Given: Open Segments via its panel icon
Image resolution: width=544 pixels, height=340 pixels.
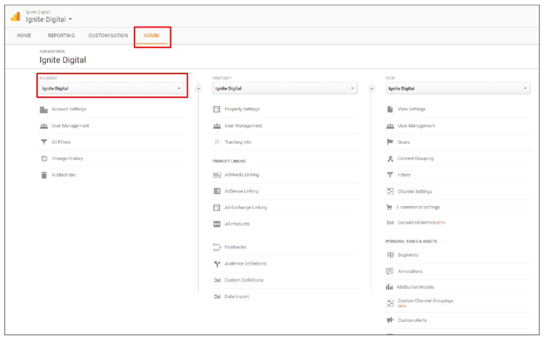Looking at the screenshot, I should coord(390,254).
